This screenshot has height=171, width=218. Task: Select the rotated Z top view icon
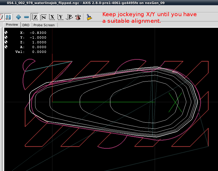pyautogui.click(x=43, y=17)
